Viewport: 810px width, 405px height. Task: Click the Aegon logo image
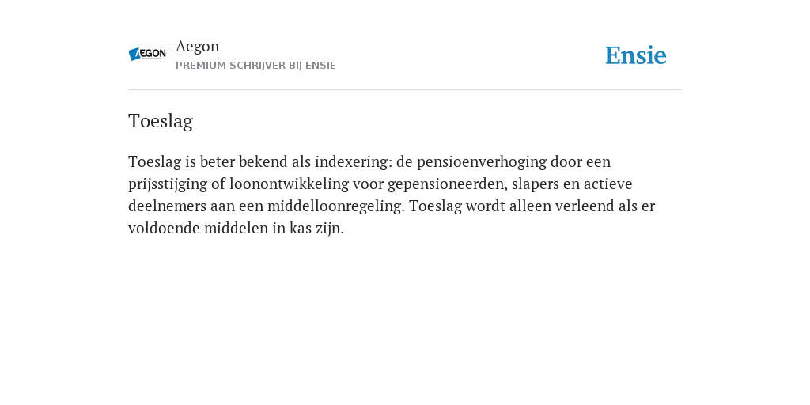[x=147, y=54]
